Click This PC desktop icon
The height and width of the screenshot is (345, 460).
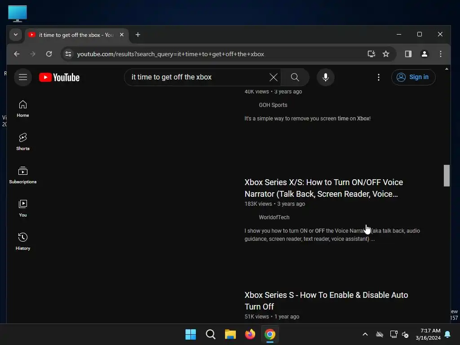(x=18, y=13)
